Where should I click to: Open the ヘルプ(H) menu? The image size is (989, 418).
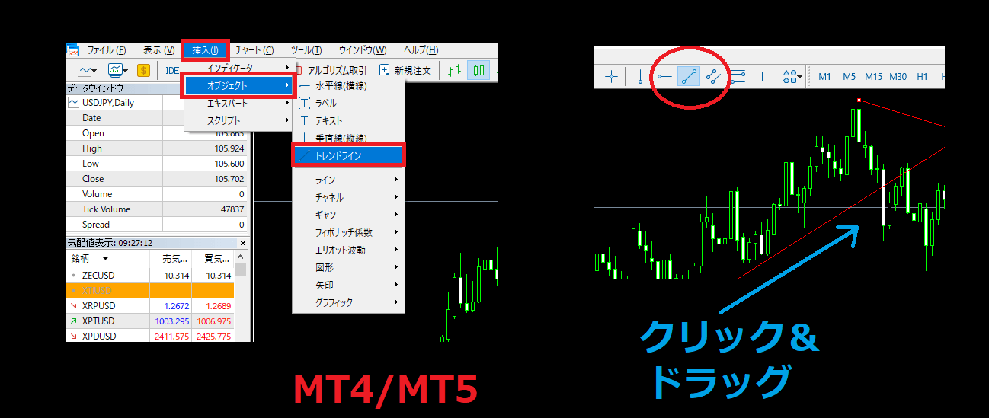421,50
